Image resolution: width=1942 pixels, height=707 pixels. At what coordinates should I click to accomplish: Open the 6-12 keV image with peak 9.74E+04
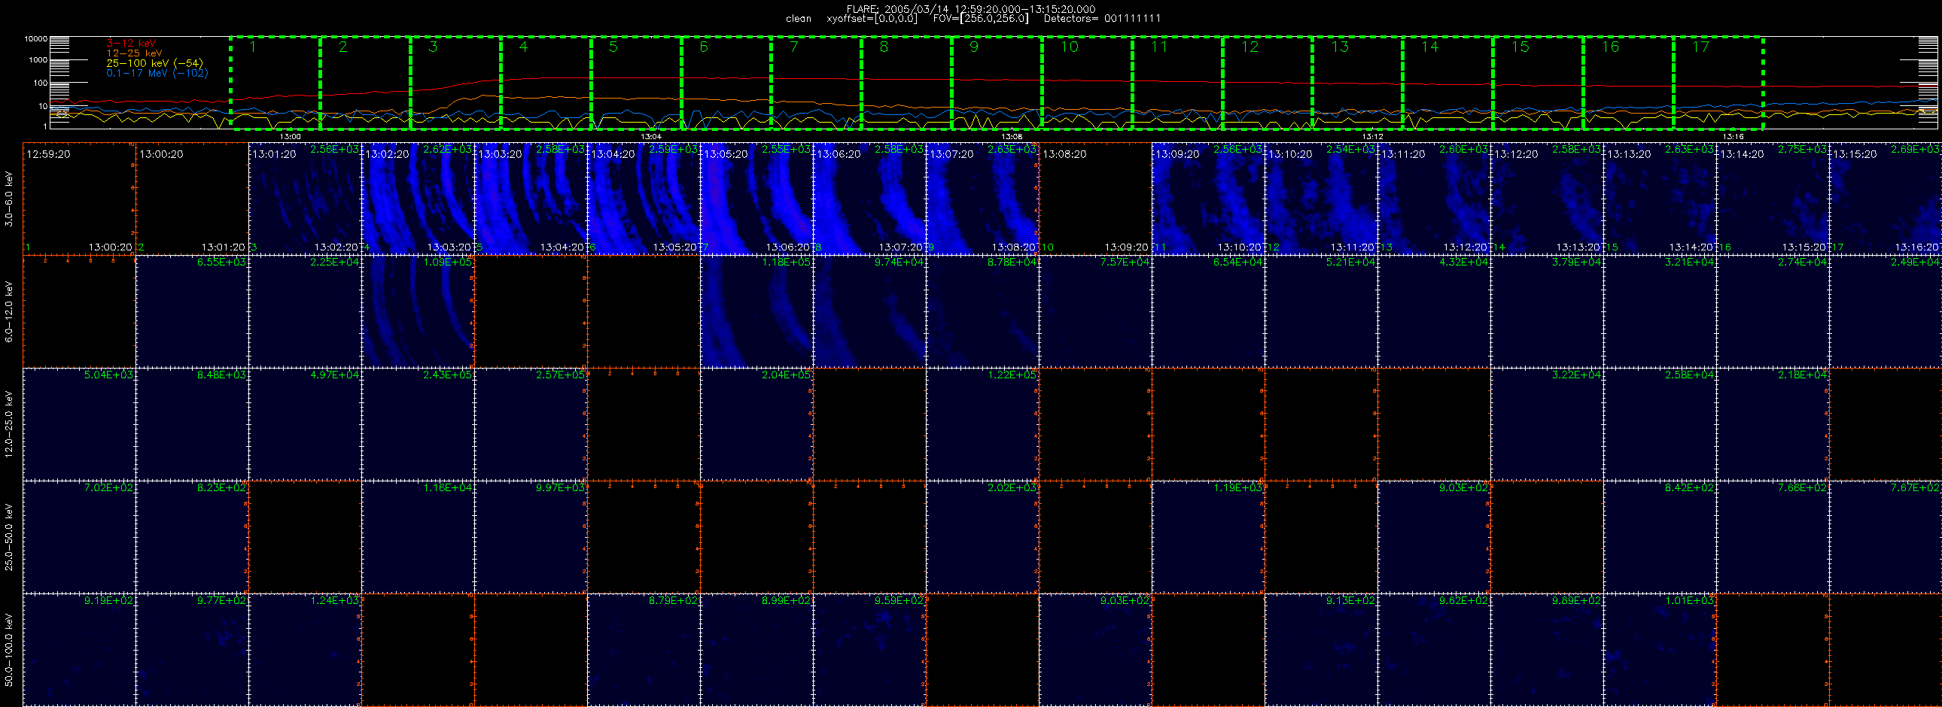pyautogui.click(x=870, y=311)
